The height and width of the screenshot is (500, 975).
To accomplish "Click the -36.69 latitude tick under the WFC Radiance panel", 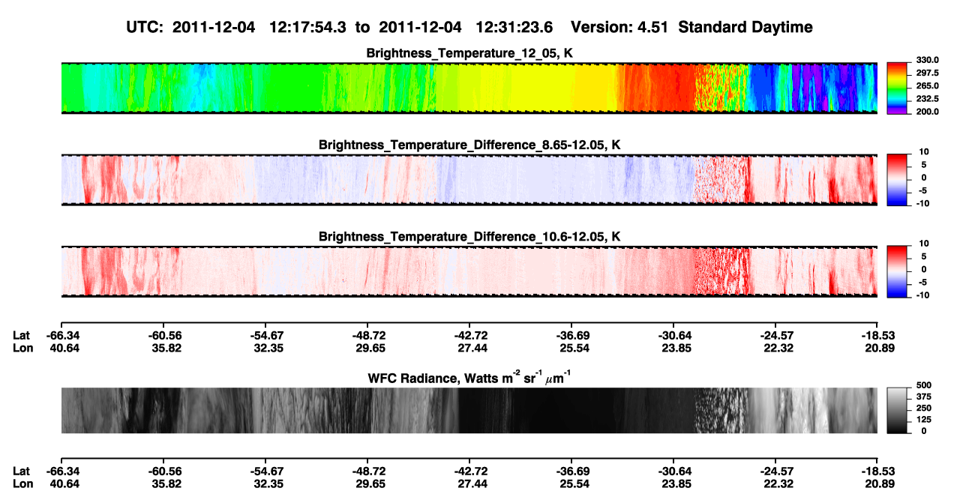I will [571, 471].
